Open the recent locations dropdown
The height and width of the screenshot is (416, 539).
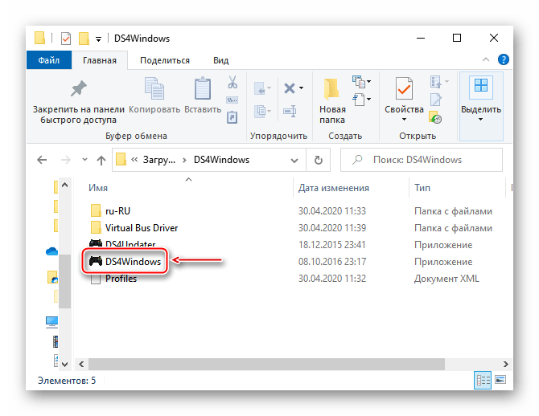(84, 160)
